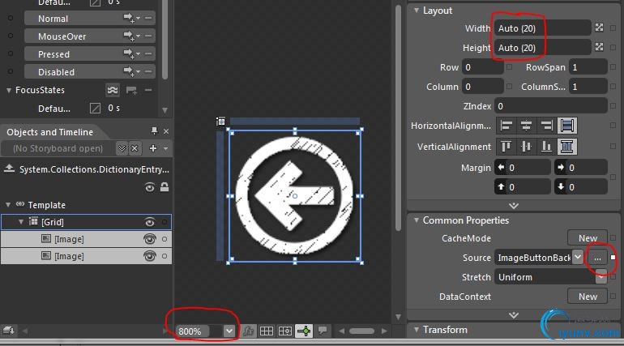Viewport: 624px width, 346px height.
Task: Set HorizontalAlignment to Left
Action: (x=506, y=126)
